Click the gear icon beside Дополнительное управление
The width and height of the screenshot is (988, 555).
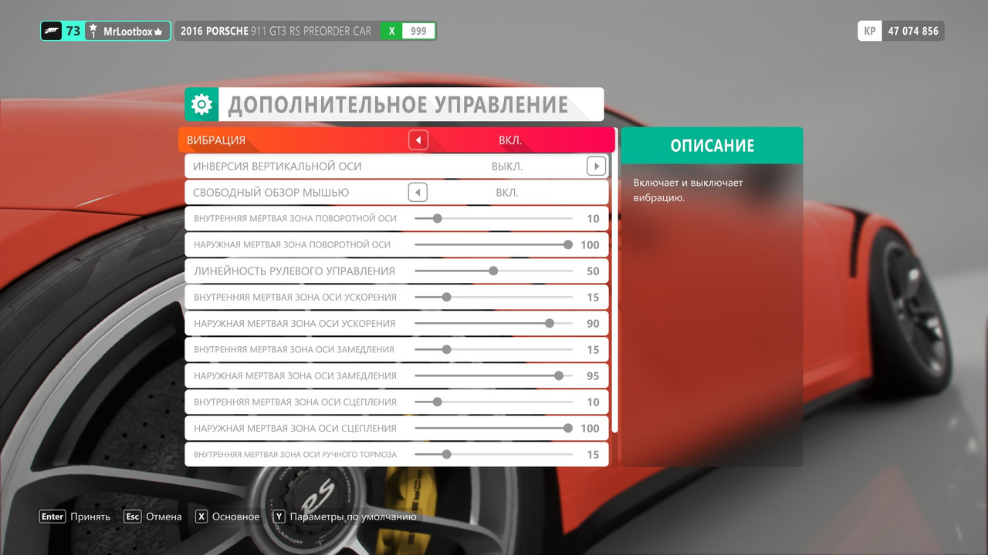click(x=201, y=103)
